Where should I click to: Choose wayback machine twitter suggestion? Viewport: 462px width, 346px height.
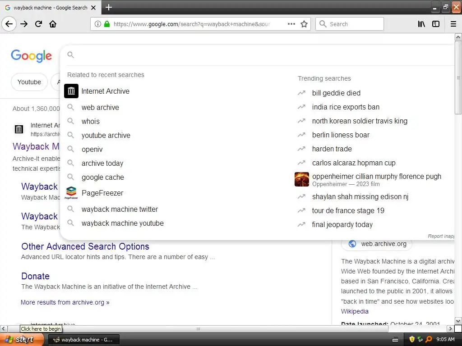coord(120,209)
